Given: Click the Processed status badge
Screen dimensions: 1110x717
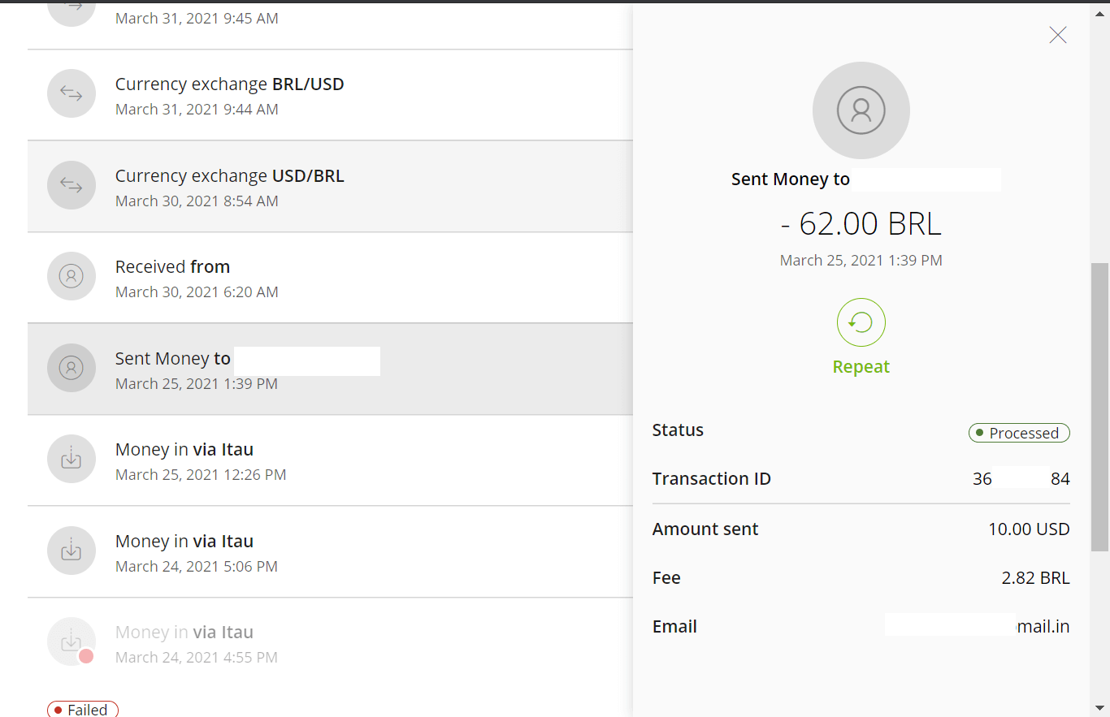Looking at the screenshot, I should [x=1019, y=433].
